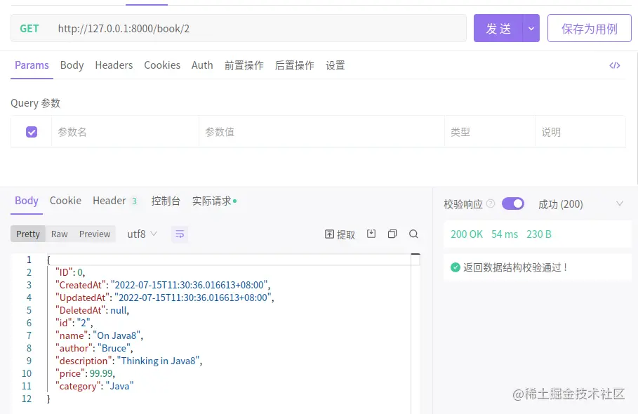
Task: Click the "description" JSON line
Action: (128, 361)
